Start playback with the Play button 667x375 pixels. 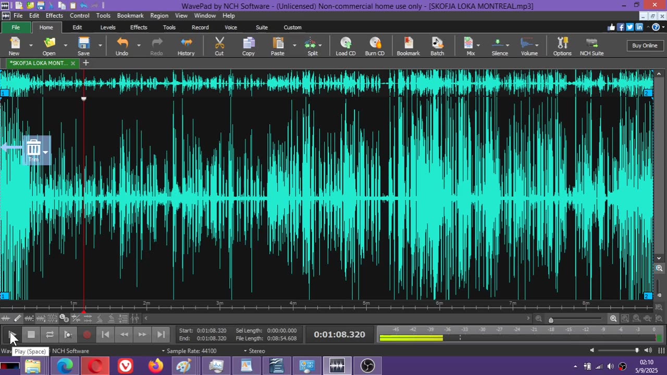(13, 334)
